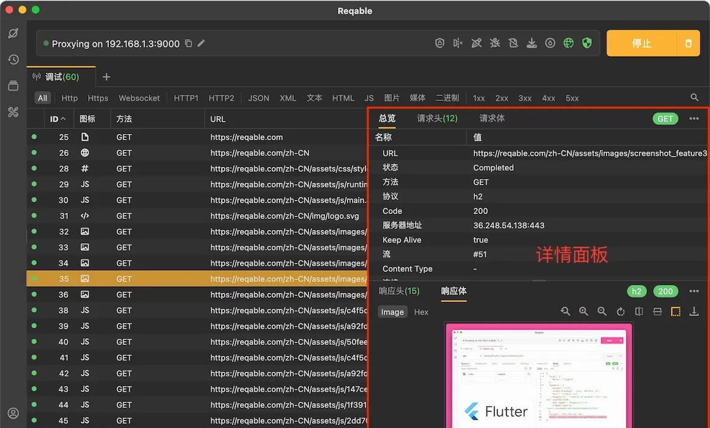Filter traffic by JS type

369,98
